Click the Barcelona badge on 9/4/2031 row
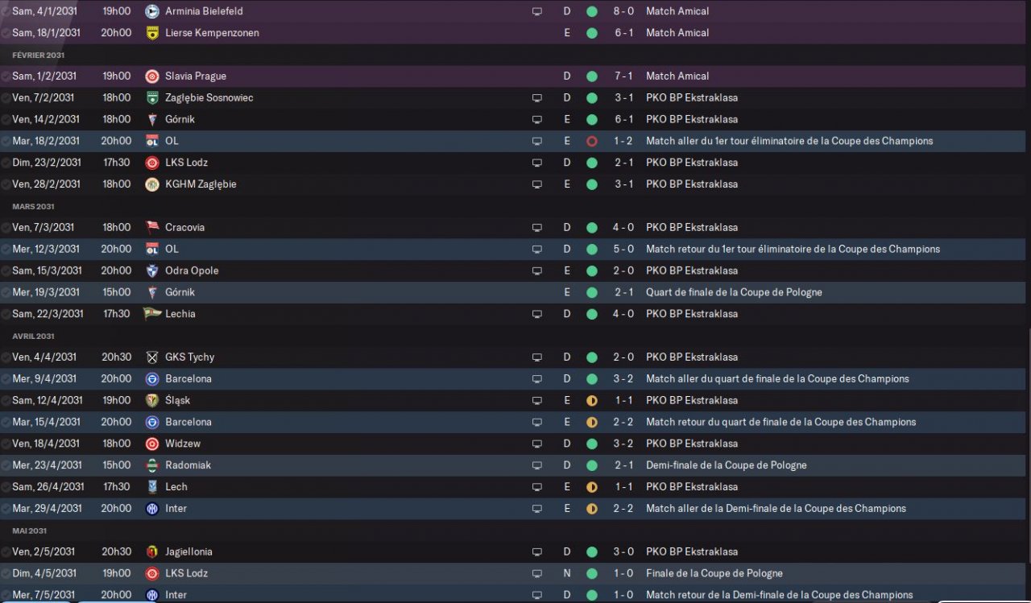Viewport: 1031px width, 603px height. coord(151,378)
